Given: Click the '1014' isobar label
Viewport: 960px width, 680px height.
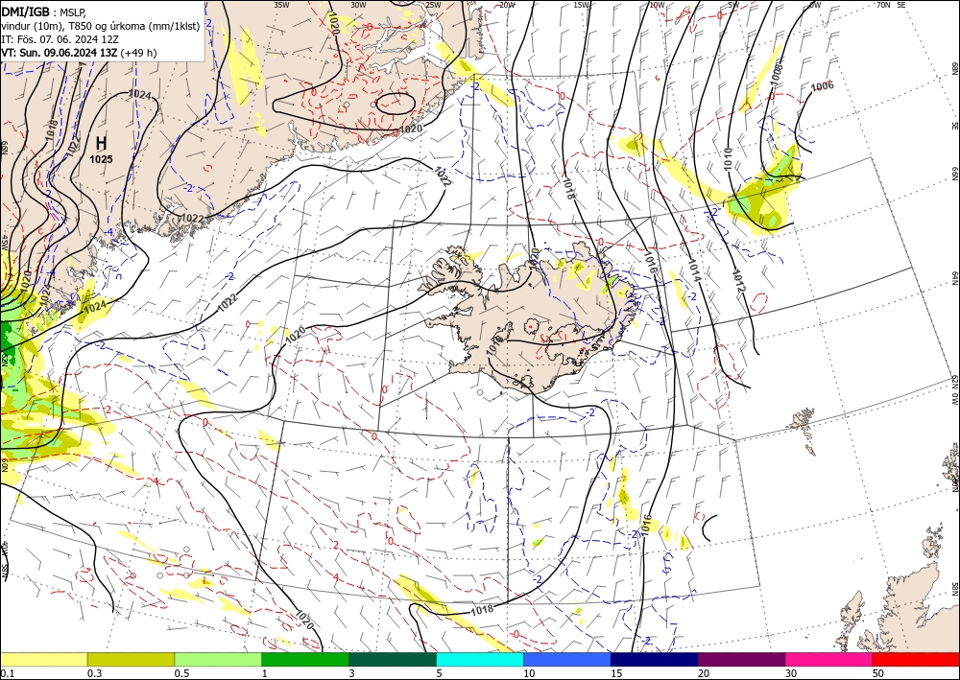Looking at the screenshot, I should click(694, 269).
